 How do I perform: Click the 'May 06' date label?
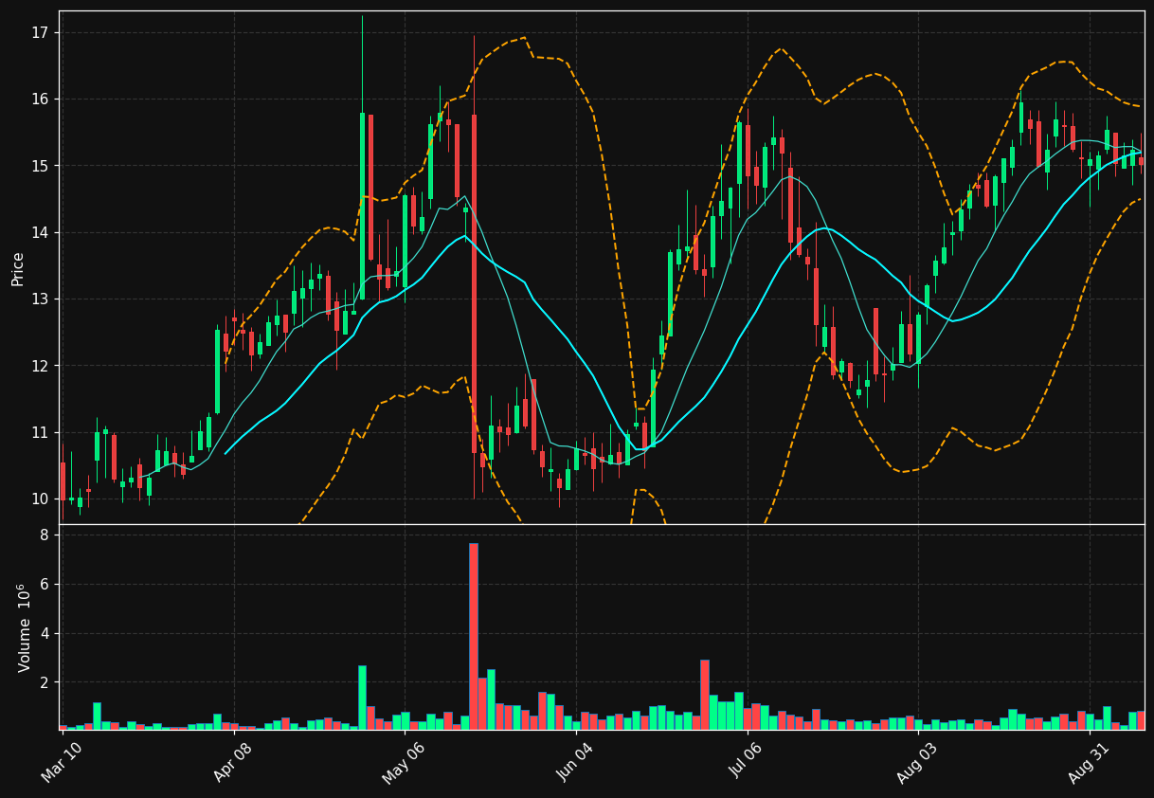403,763
